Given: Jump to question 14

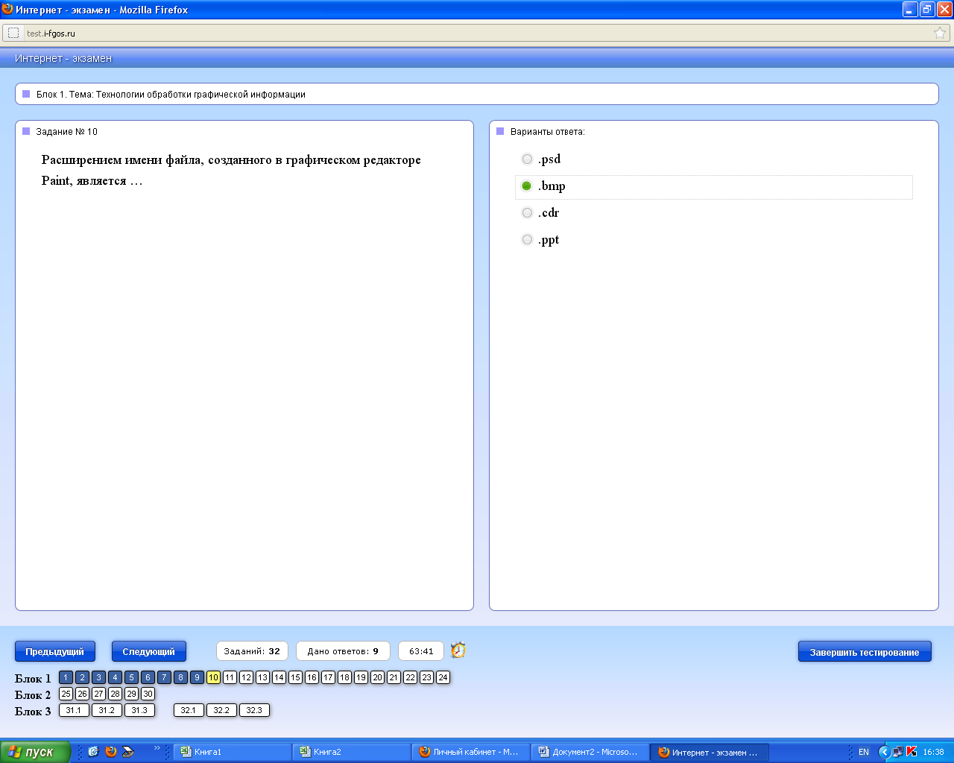Looking at the screenshot, I should (x=279, y=677).
